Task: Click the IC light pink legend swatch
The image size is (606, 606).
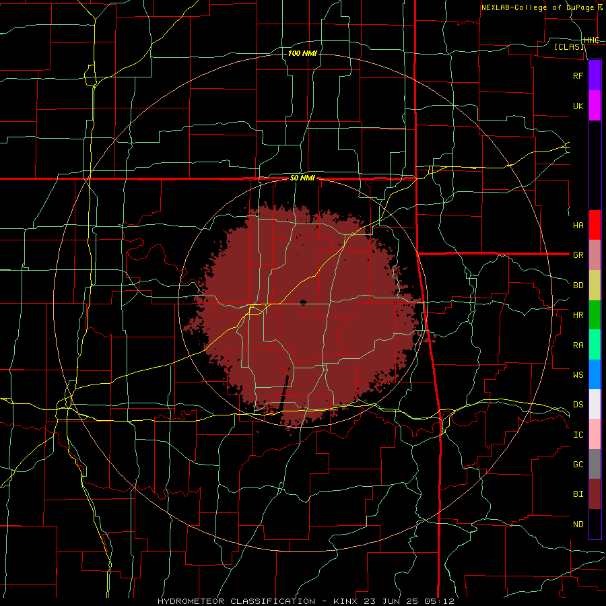Action: (x=595, y=434)
